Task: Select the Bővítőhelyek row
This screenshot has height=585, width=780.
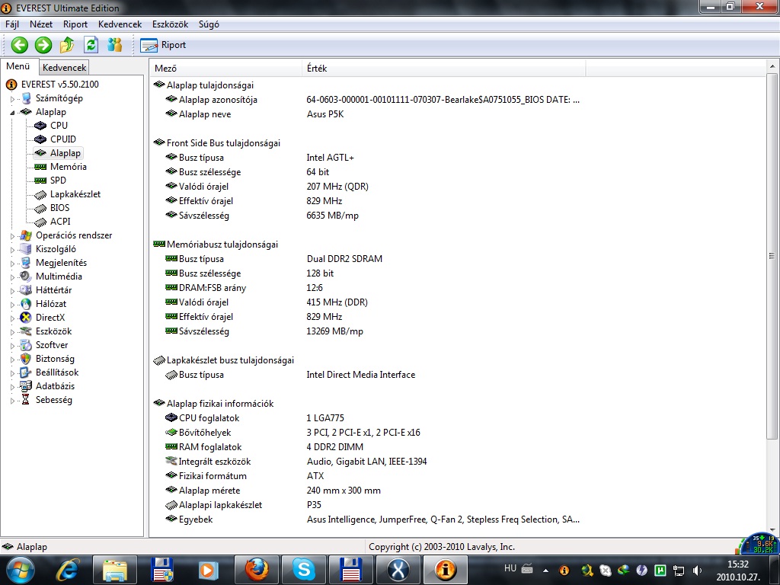Action: pos(373,433)
